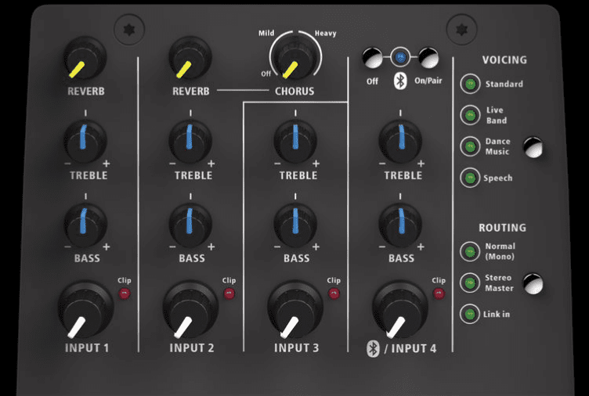Click the Input 1 Reverb knob
The image size is (589, 396).
coord(85,59)
